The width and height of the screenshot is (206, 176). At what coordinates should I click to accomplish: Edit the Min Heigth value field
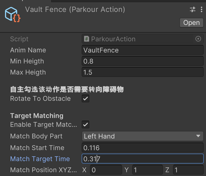coord(143,61)
